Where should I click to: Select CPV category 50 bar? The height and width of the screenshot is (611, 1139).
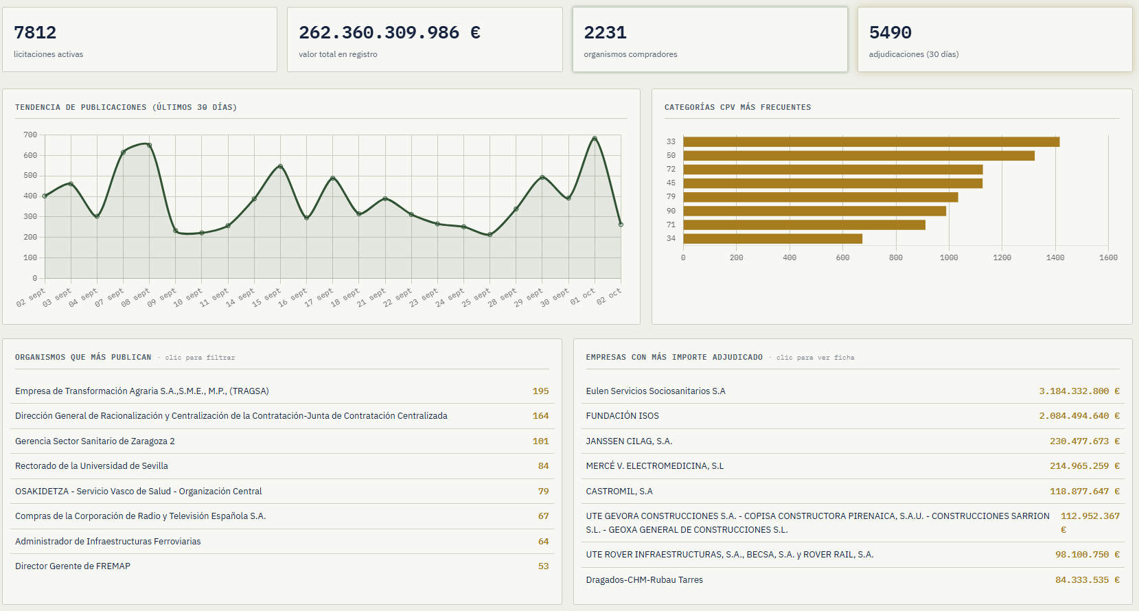click(x=859, y=156)
